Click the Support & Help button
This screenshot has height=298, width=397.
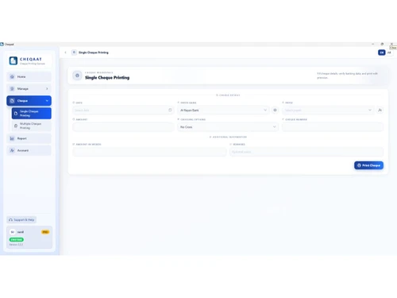point(21,220)
